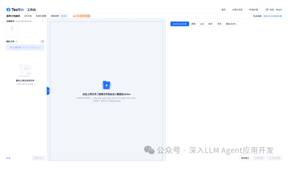
Task: Click the 高级模式 button
Action: [245, 158]
